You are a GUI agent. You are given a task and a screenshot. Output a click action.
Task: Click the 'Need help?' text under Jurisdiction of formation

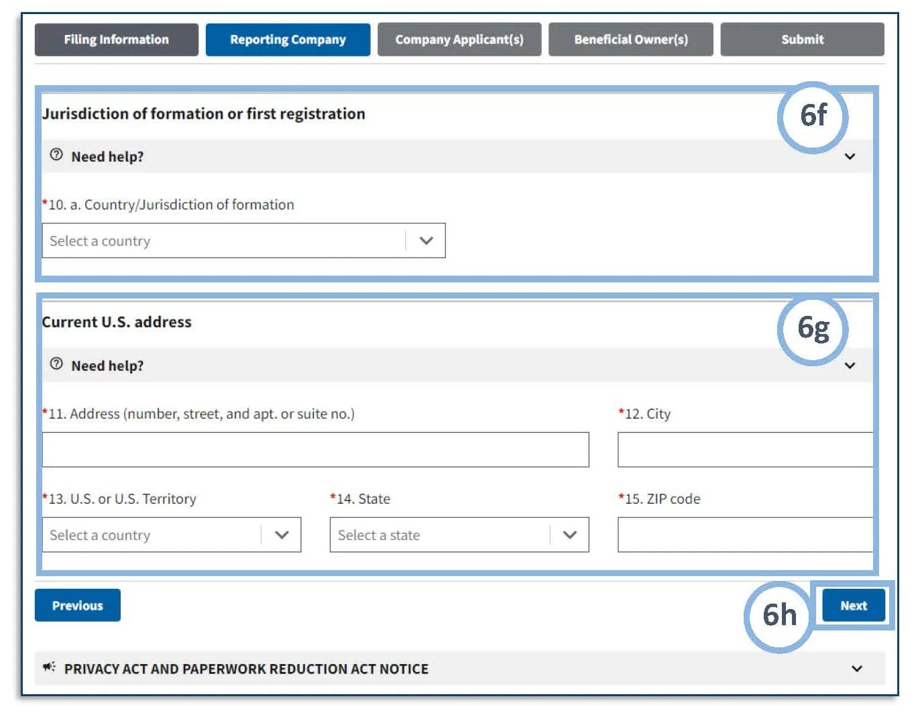(107, 157)
